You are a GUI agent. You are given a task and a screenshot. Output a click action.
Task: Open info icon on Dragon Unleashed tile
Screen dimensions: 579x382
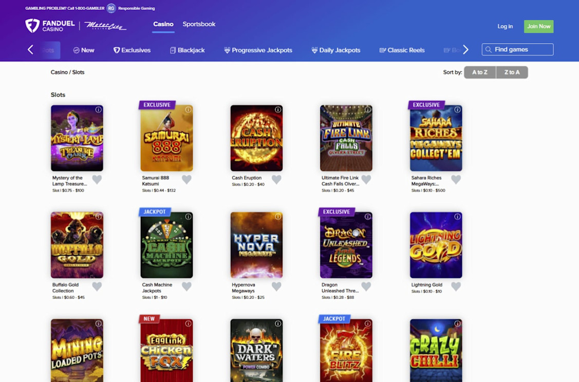(x=368, y=217)
